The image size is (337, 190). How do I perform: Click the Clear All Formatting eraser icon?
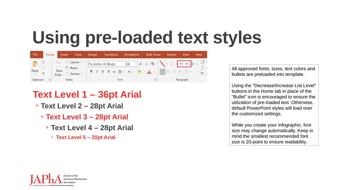153,64
